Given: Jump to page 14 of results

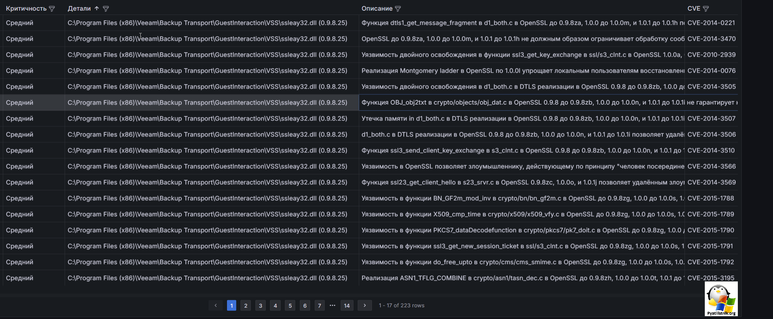Looking at the screenshot, I should click(x=347, y=306).
